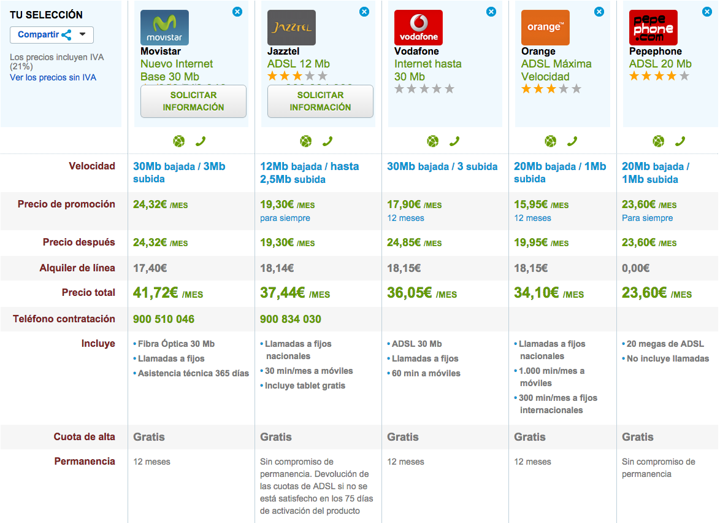Click Vodafone star rating

click(x=424, y=88)
